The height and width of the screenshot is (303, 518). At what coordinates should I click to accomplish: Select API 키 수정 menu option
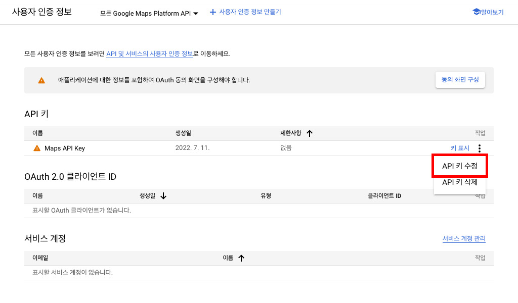coord(459,166)
